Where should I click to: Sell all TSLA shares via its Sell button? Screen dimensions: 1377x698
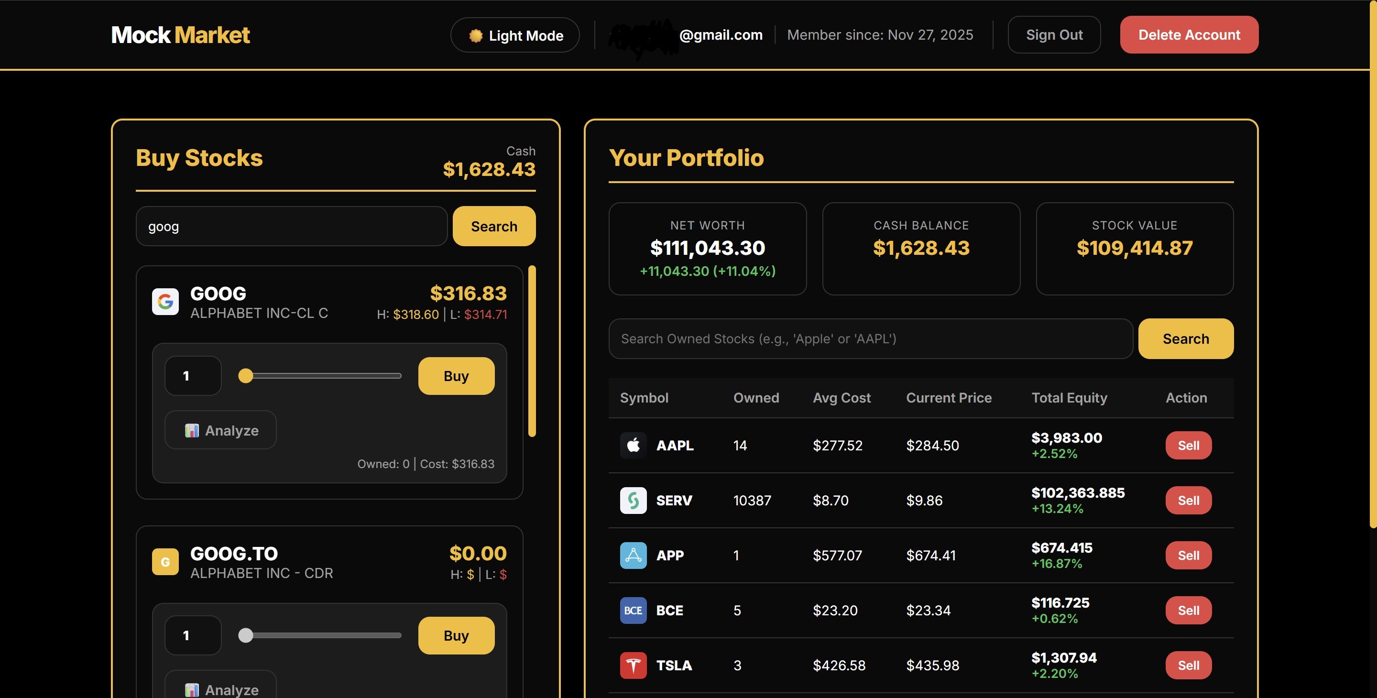(x=1188, y=665)
